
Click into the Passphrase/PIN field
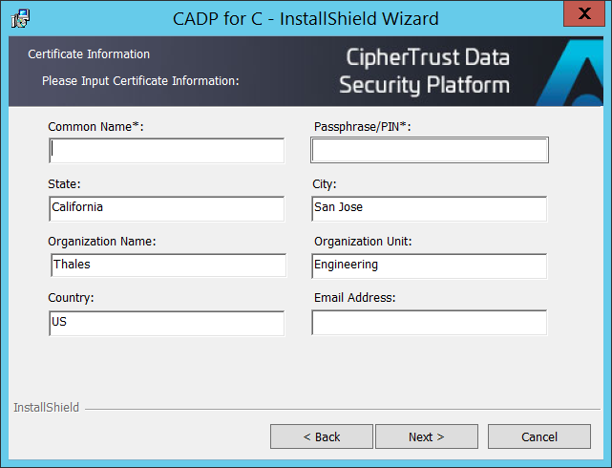430,151
